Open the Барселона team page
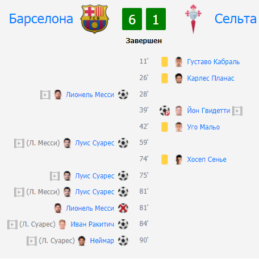Image resolution: width=259 pixels, height=259 pixels. [41, 19]
